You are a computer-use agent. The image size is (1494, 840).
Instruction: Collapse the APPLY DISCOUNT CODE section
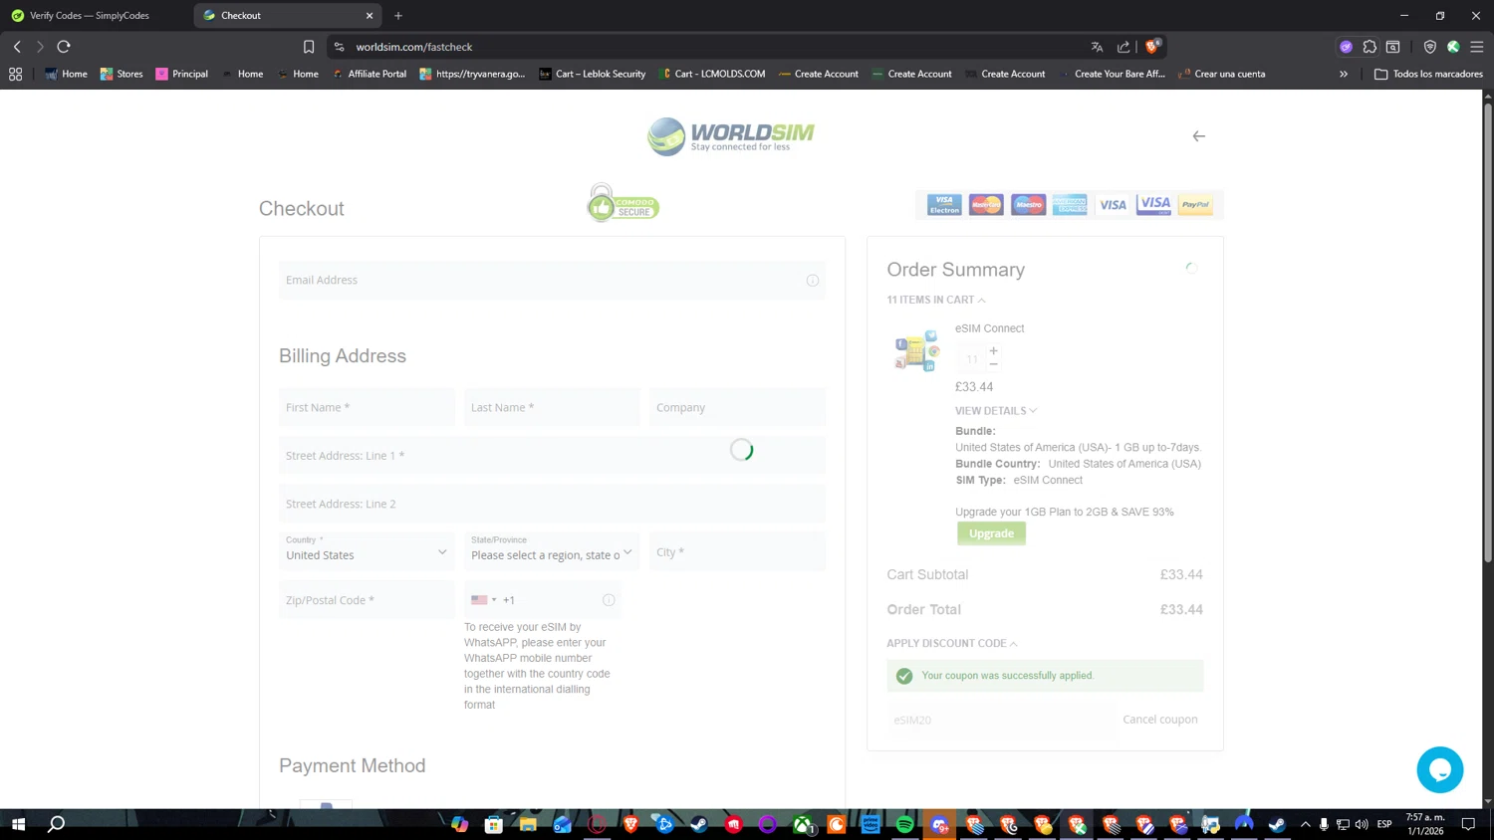point(952,644)
